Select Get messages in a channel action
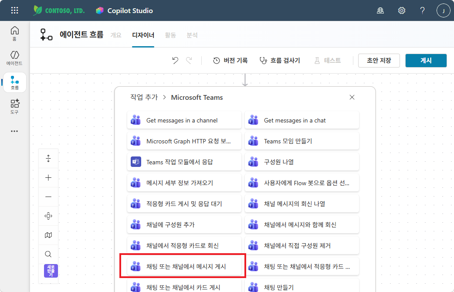 pyautogui.click(x=184, y=120)
